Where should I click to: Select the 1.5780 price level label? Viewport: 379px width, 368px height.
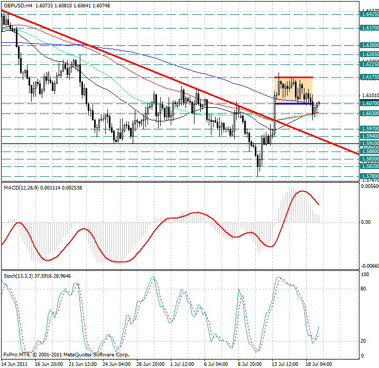click(x=369, y=176)
